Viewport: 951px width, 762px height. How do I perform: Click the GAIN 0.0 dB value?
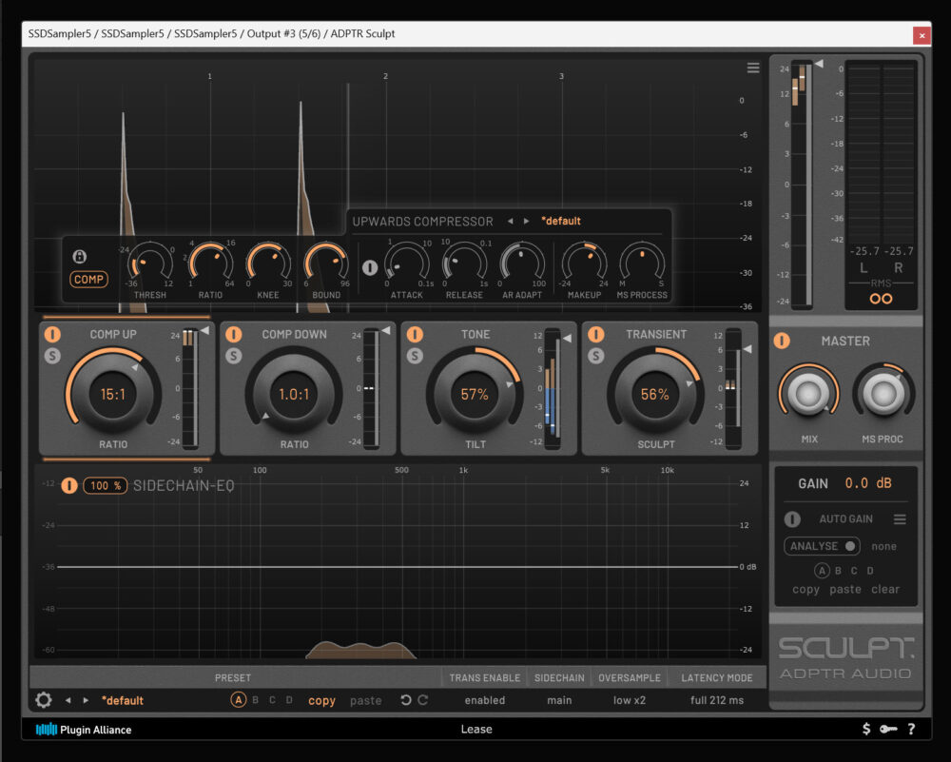coord(868,483)
